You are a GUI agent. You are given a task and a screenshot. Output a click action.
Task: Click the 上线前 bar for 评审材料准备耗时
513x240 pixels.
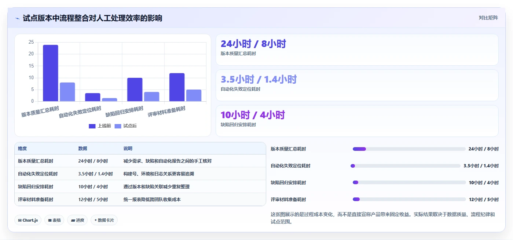177,87
